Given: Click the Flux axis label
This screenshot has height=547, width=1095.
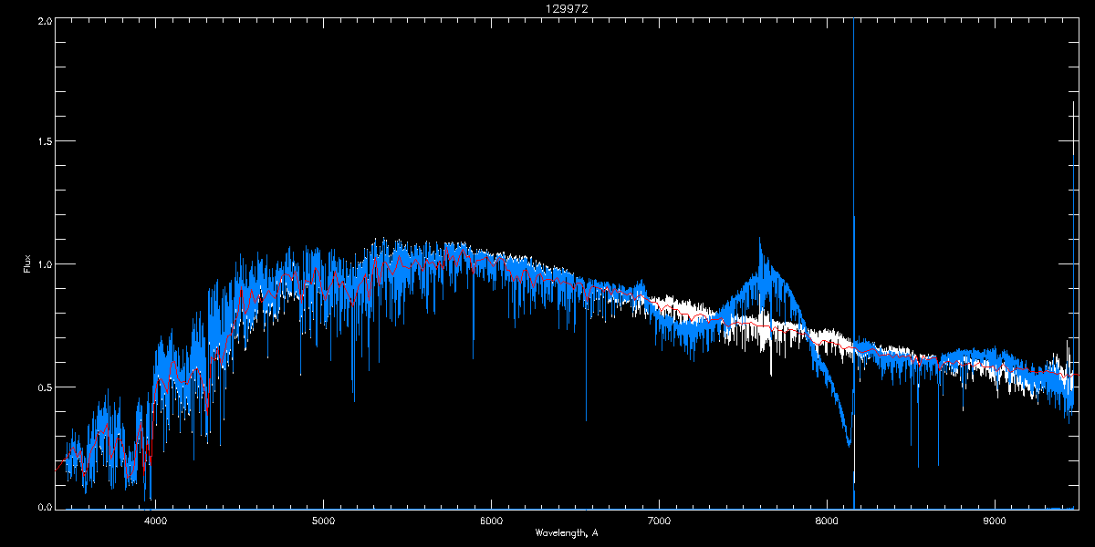Looking at the screenshot, I should [27, 264].
